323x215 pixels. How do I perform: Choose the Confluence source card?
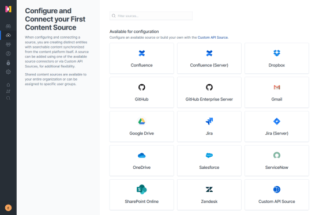142,58
